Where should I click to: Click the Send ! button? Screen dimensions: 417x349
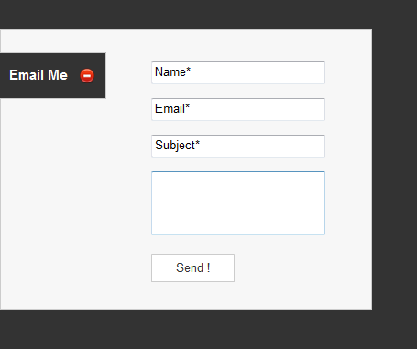[x=192, y=267]
